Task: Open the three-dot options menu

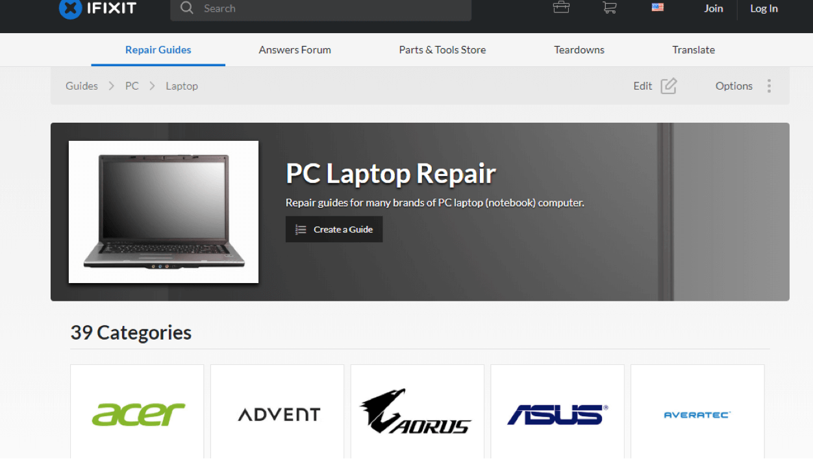Action: pos(769,86)
